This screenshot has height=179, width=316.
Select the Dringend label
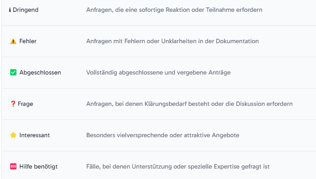tap(26, 10)
